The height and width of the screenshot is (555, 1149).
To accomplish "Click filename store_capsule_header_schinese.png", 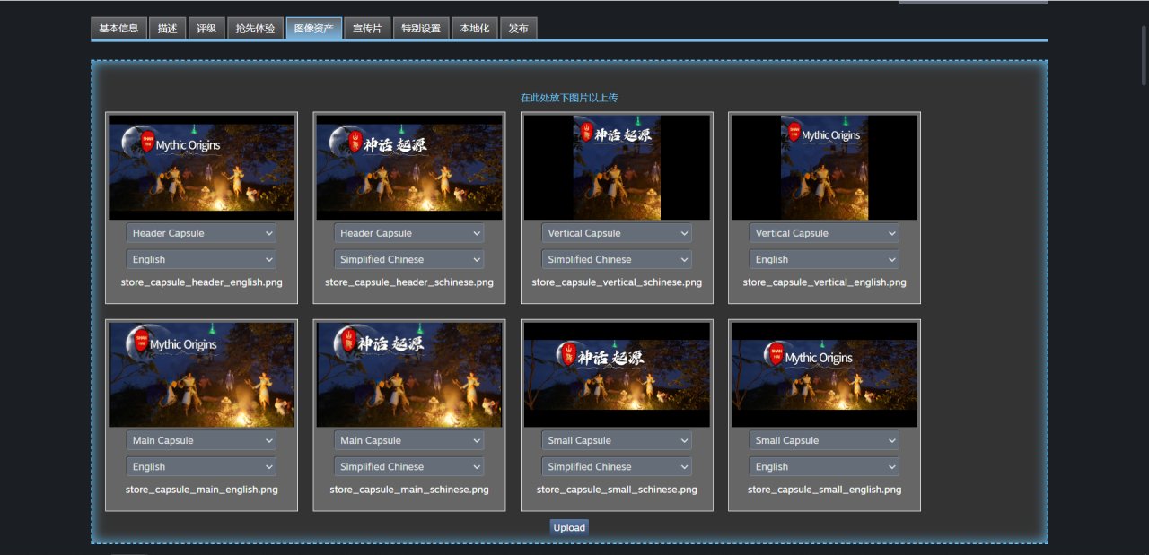I will [409, 282].
